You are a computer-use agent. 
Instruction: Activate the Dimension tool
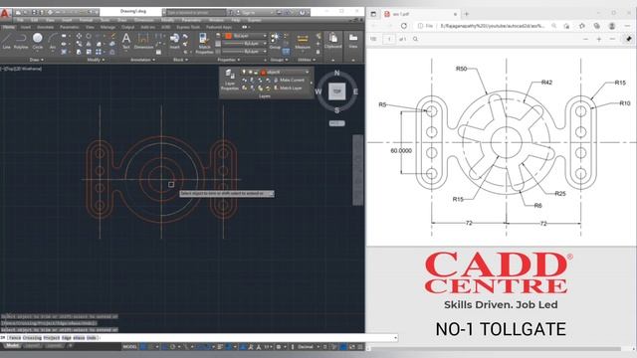click(143, 41)
